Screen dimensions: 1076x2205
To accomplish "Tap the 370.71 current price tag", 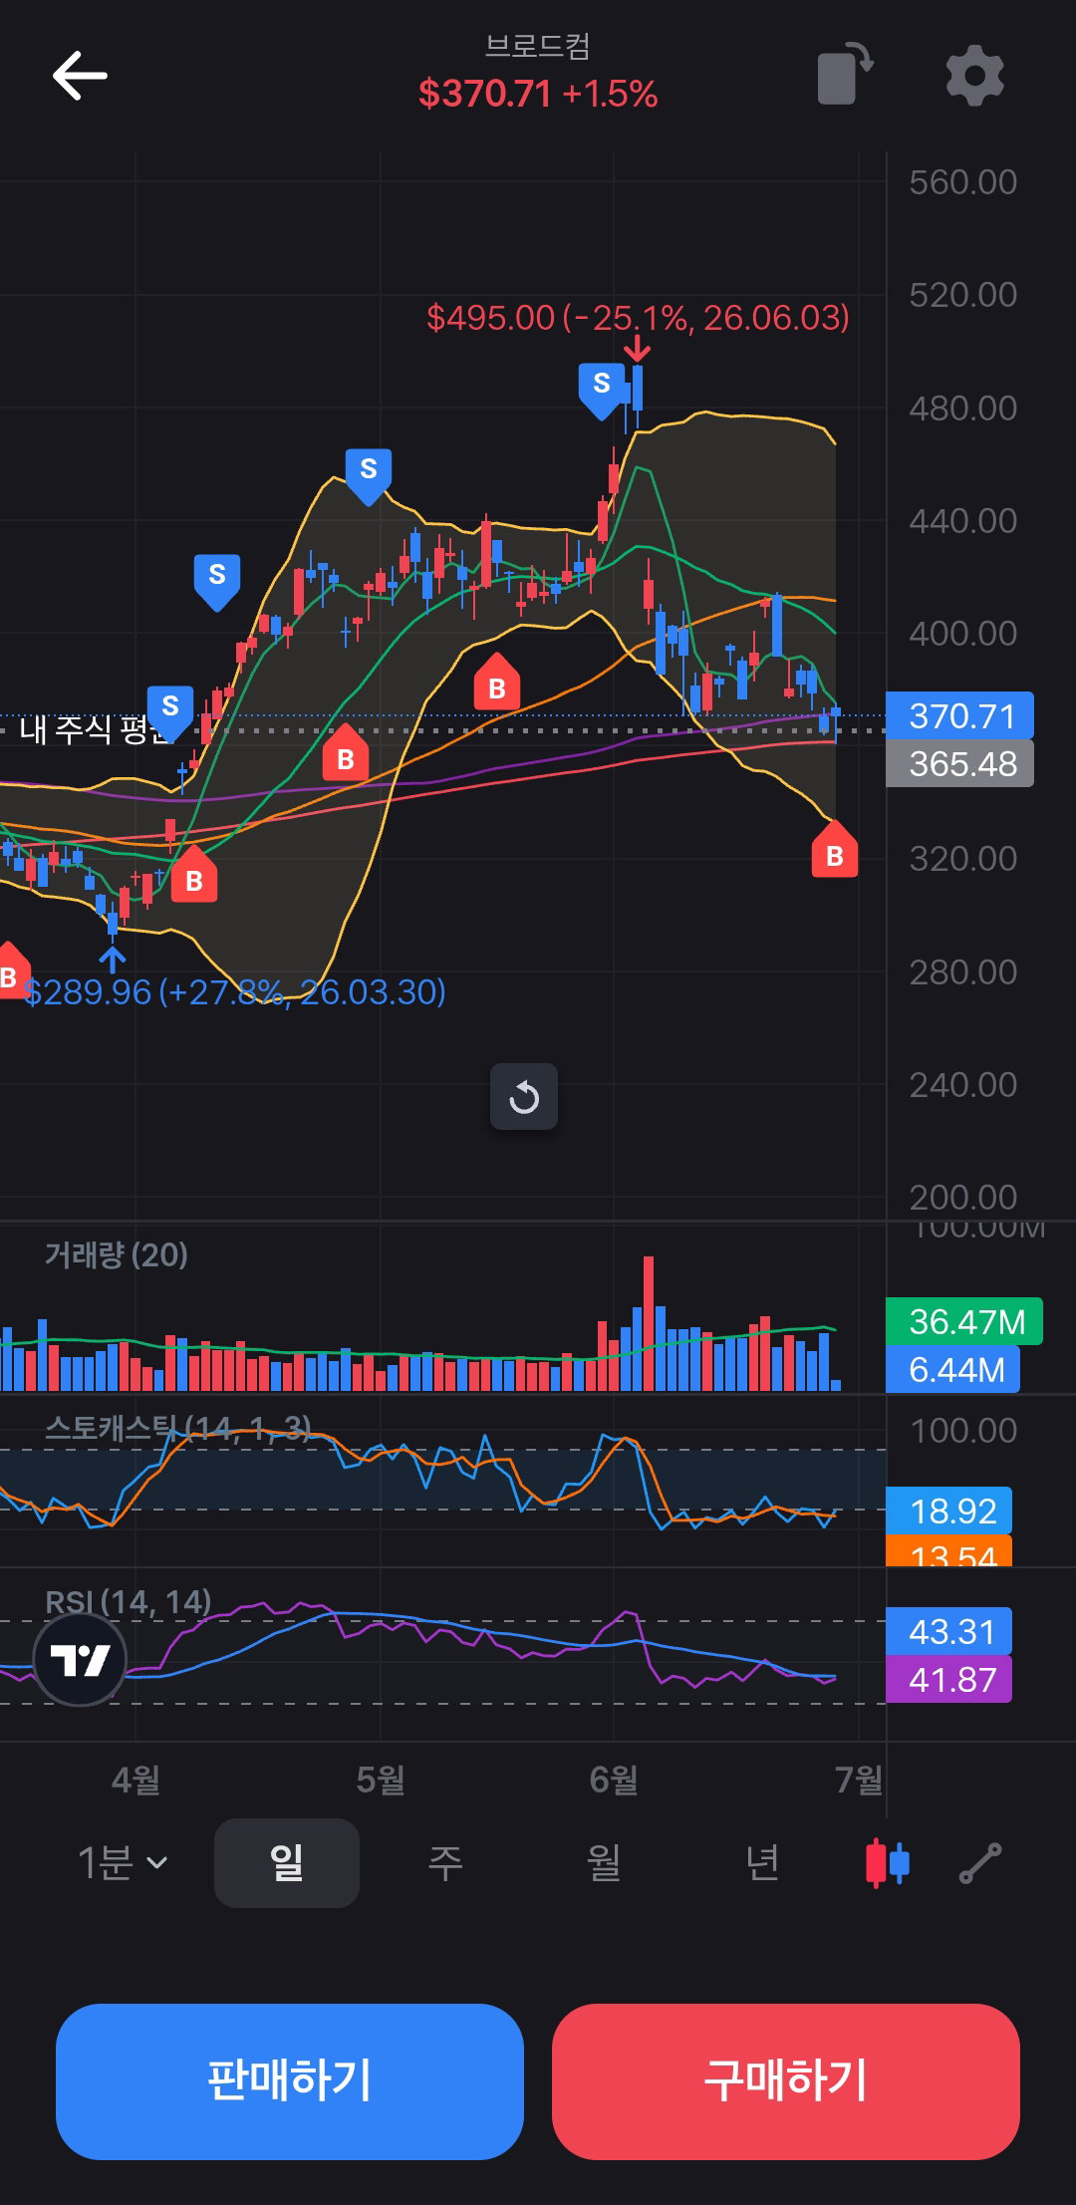I will 960,715.
